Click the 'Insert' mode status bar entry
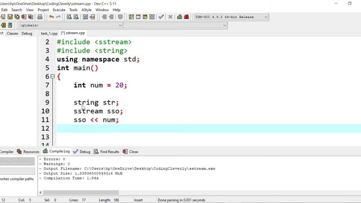This screenshot has height=203, width=361. point(138,200)
